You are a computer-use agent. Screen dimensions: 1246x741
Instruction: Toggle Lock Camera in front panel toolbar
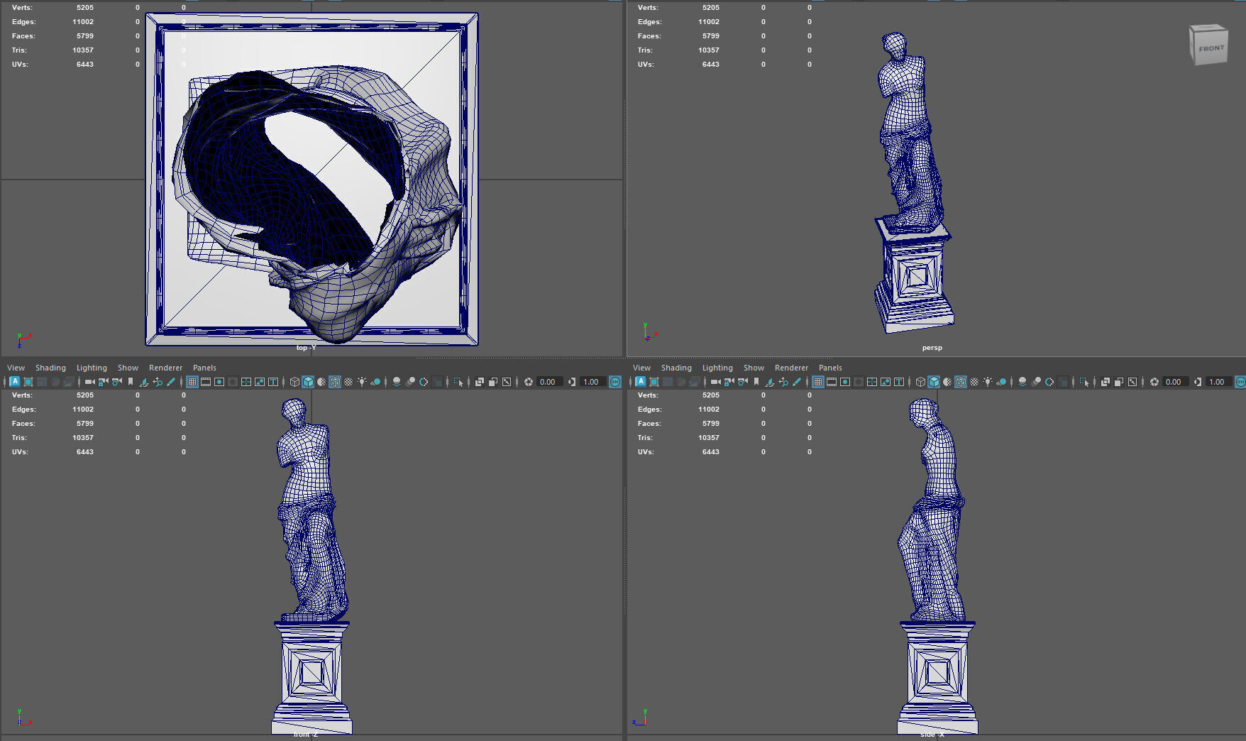(103, 382)
